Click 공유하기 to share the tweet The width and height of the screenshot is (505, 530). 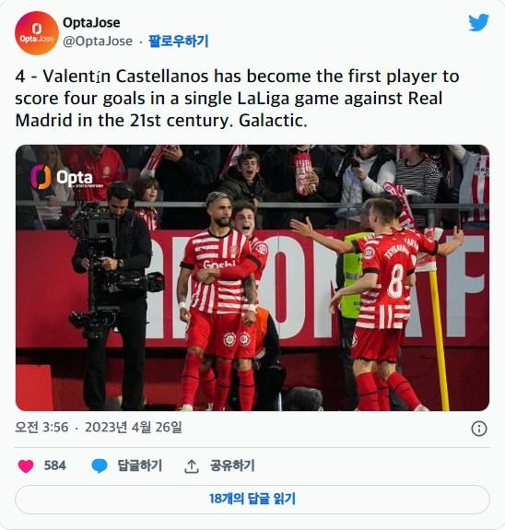[232, 465]
